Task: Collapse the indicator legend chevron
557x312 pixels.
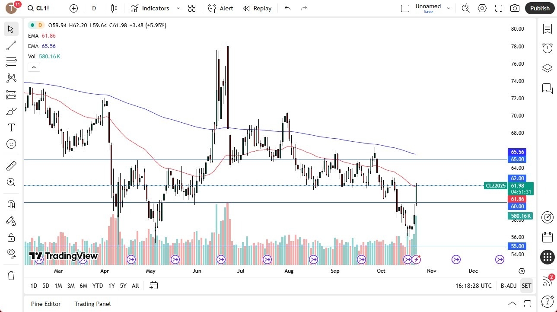Action: [34, 67]
